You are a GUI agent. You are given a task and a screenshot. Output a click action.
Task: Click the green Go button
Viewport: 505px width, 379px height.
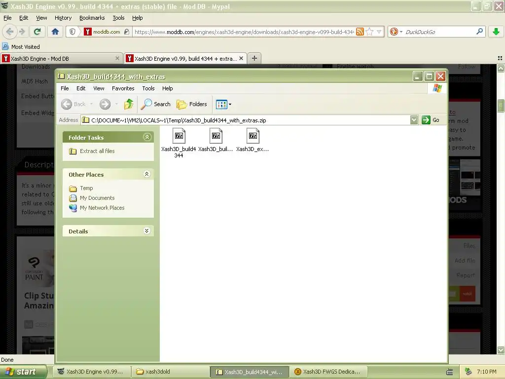coord(431,120)
